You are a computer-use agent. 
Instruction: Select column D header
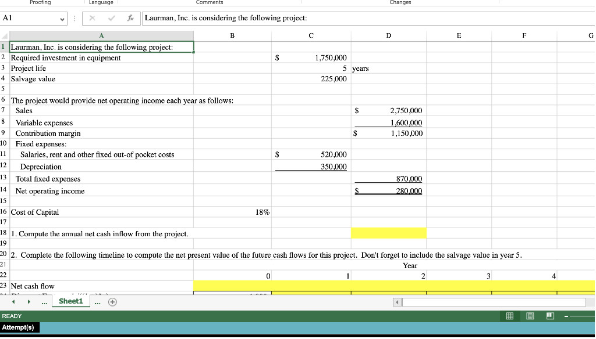point(388,35)
